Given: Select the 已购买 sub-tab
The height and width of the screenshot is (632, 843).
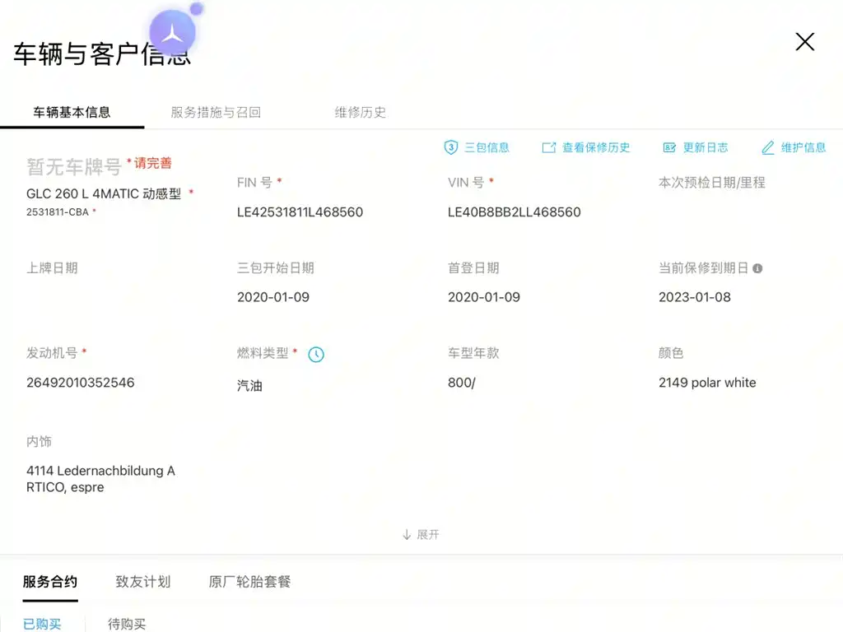Looking at the screenshot, I should 42,624.
